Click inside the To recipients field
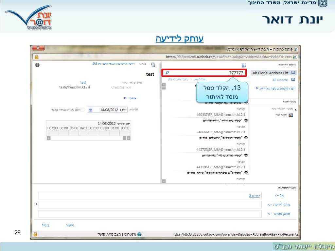The width and height of the screenshot is (335, 251). 150,195
